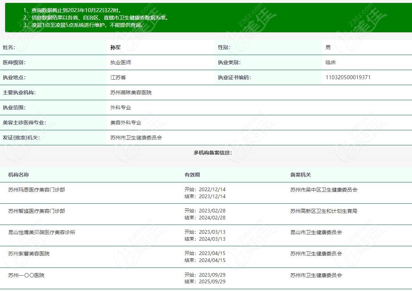
Task: Select the 江苏省 value
Action: point(118,77)
